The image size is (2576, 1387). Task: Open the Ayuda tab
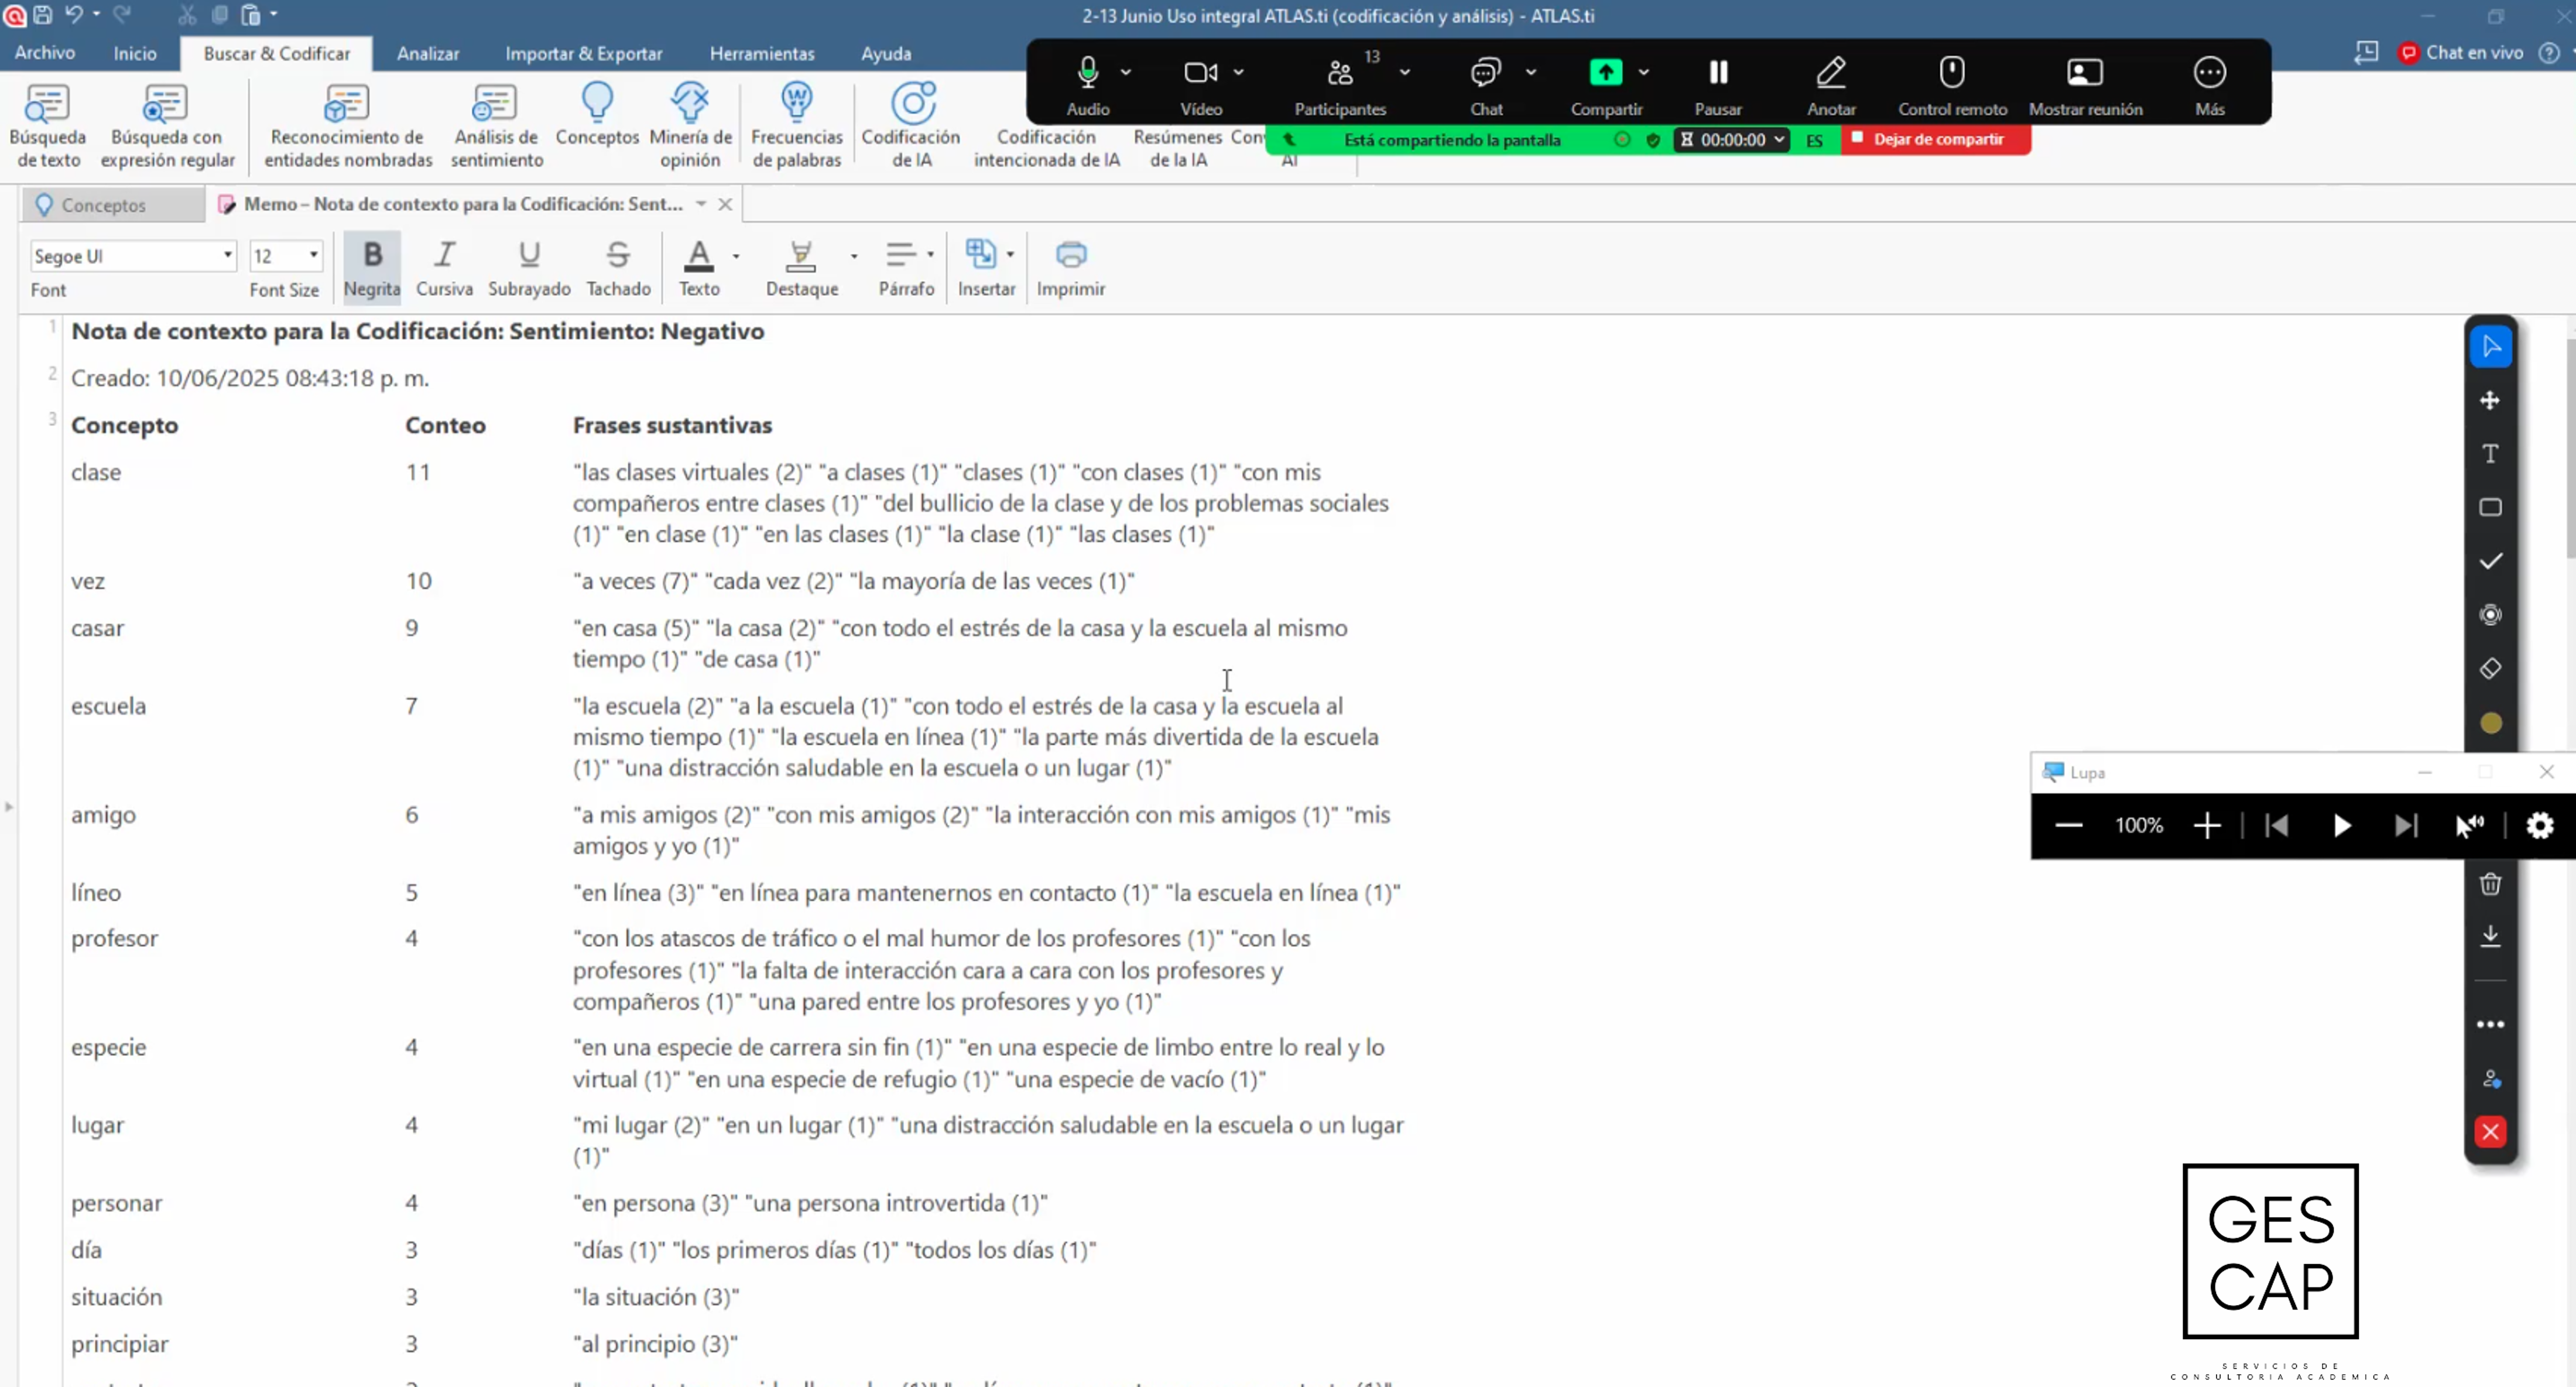886,53
